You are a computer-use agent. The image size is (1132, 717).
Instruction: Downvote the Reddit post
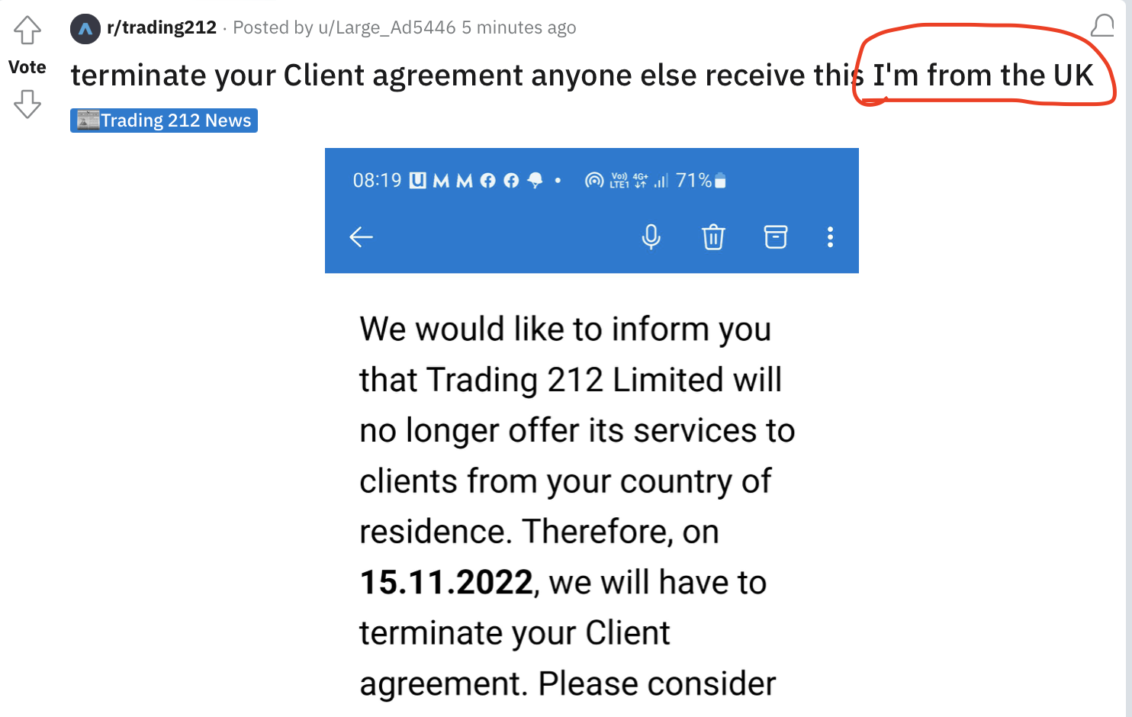coord(27,104)
